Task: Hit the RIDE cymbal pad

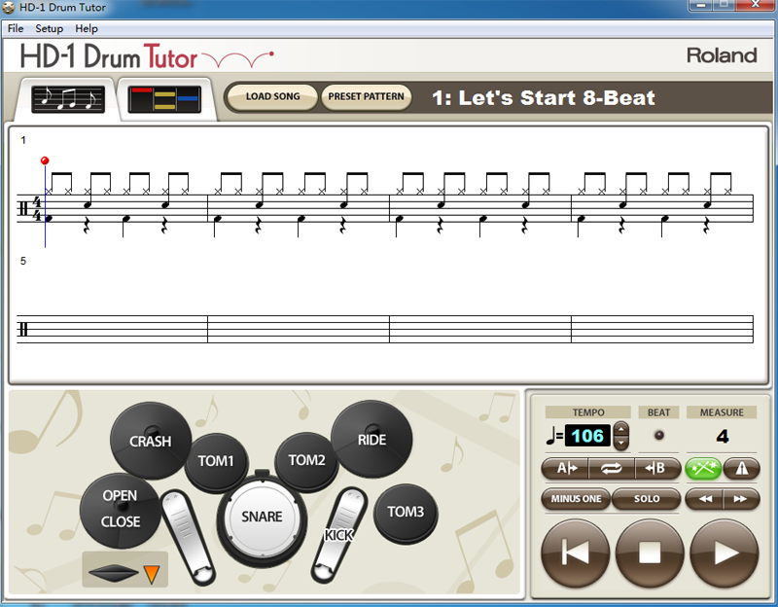Action: tap(371, 440)
